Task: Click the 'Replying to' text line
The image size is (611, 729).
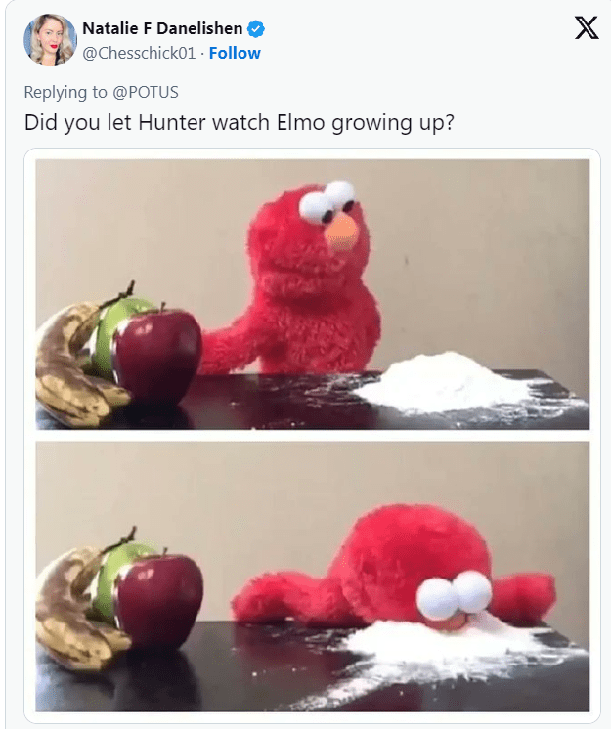Action: (x=102, y=92)
